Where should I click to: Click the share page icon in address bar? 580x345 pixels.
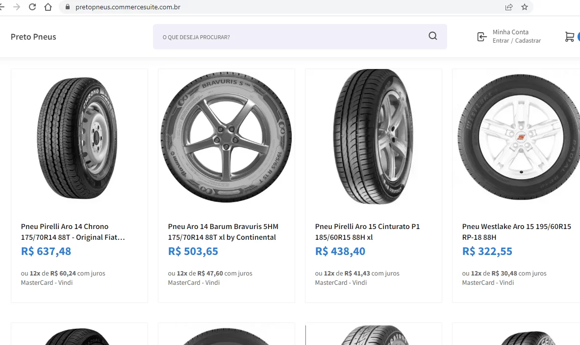pyautogui.click(x=509, y=7)
